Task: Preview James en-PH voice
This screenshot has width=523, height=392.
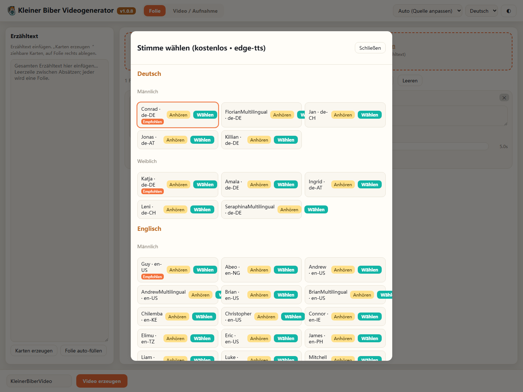Action: click(x=343, y=339)
